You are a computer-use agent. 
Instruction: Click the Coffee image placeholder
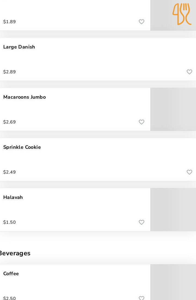click(173, 282)
